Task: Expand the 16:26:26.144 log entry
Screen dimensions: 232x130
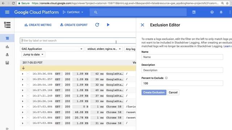Action: (22, 101)
